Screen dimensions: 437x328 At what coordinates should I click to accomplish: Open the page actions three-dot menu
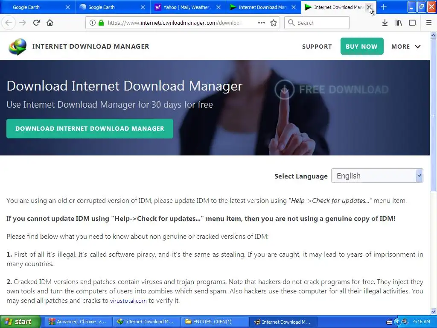262,23
